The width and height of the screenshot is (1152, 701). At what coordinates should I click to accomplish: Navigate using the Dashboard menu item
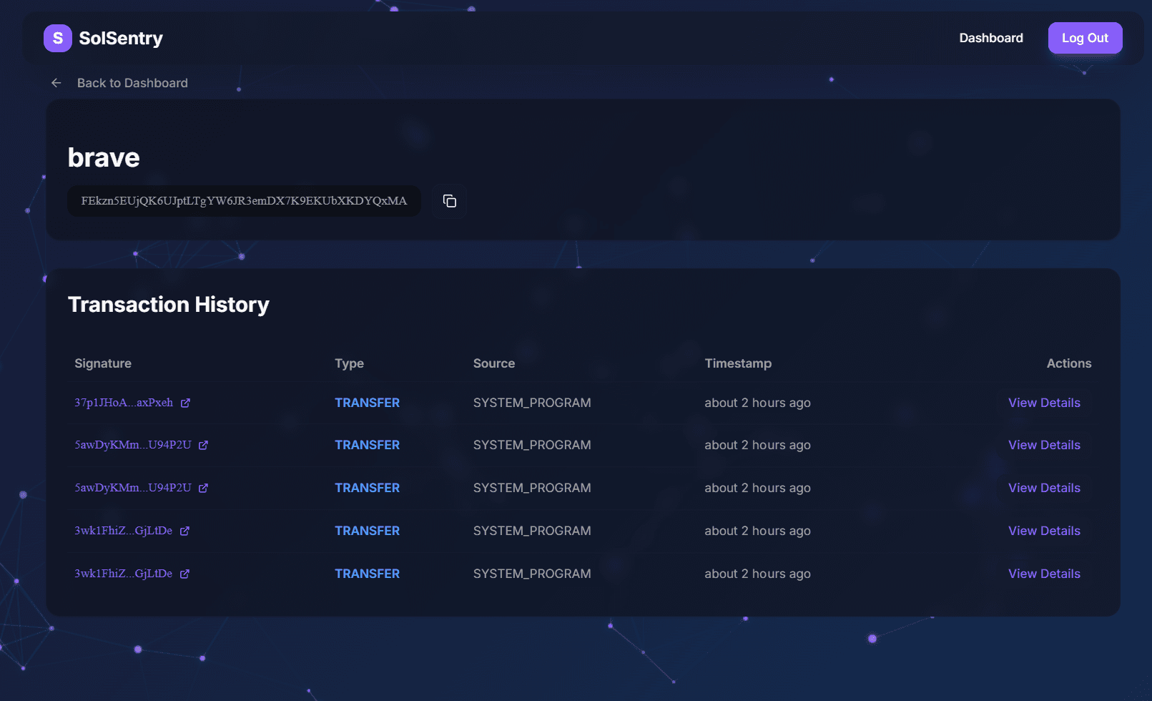point(991,38)
